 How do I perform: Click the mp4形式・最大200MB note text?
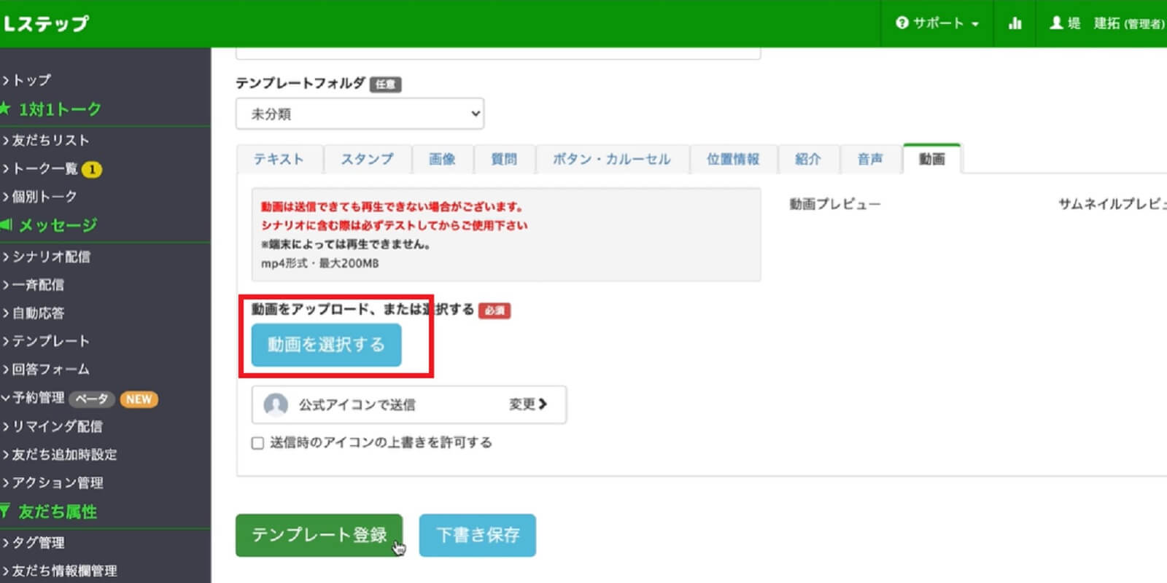click(319, 263)
